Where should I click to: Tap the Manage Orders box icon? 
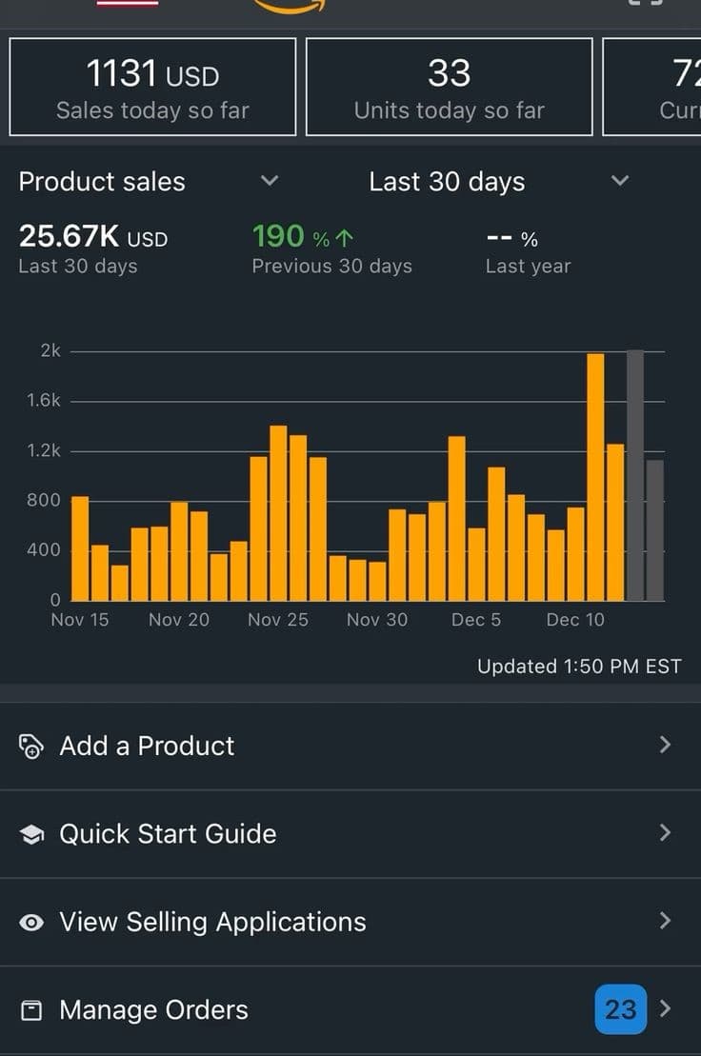point(31,1010)
